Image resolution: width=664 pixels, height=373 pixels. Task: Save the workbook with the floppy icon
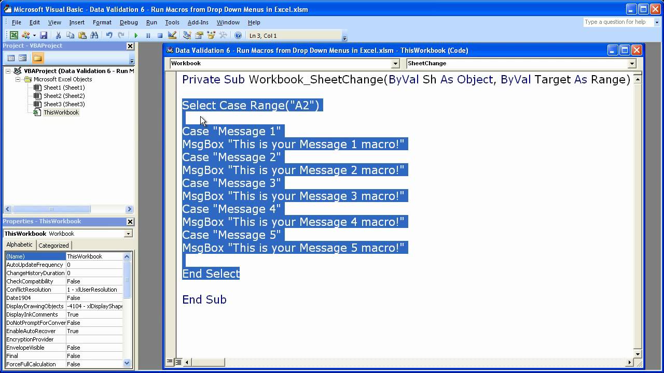click(x=44, y=35)
